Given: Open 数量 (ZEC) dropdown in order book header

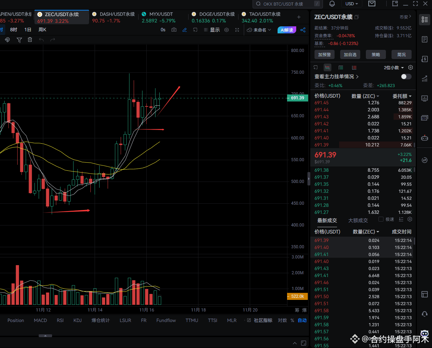Looking at the screenshot, I should point(366,96).
